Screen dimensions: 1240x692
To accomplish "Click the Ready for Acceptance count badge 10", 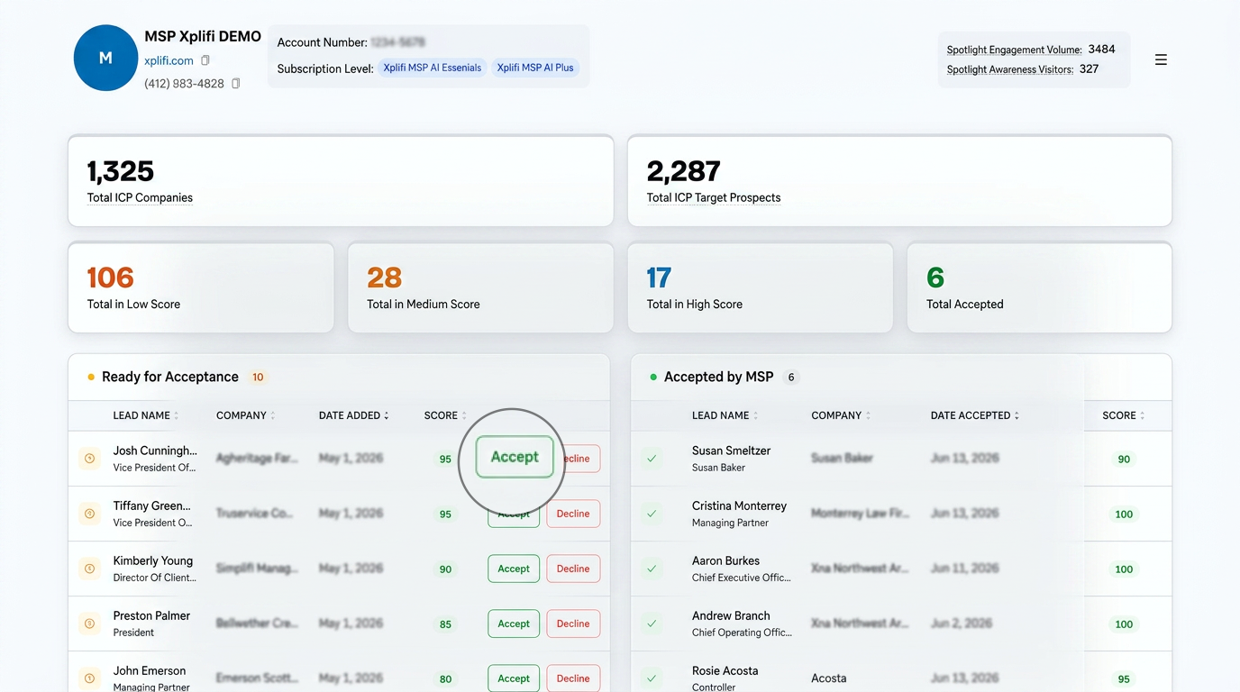I will (258, 377).
